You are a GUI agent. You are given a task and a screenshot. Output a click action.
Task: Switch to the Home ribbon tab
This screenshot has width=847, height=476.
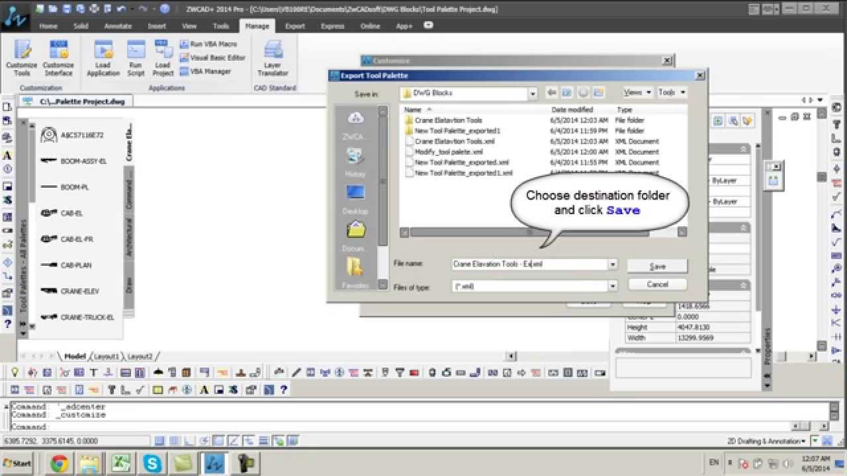point(48,26)
